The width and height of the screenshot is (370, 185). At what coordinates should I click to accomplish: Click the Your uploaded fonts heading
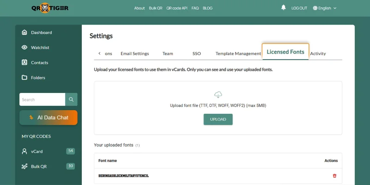click(113, 145)
